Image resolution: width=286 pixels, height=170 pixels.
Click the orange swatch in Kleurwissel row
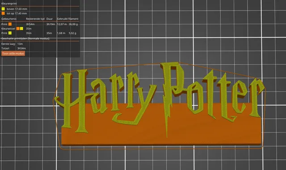18,29
